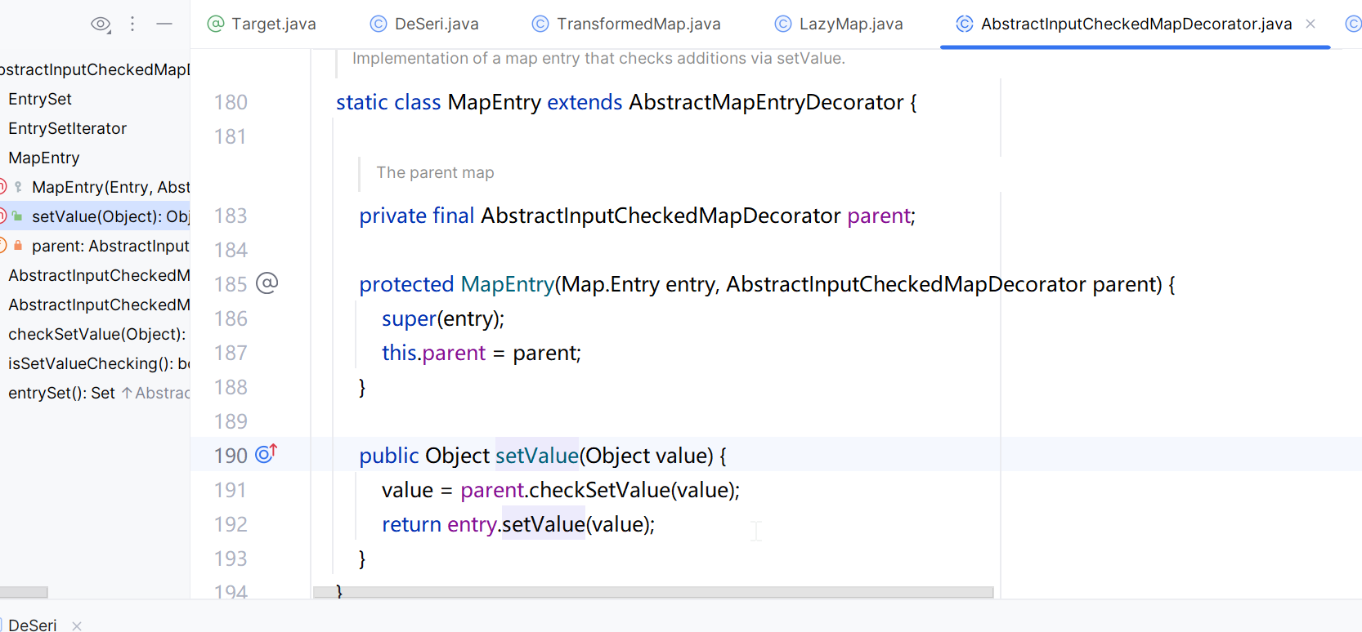Click the overriding method gutter icon at line 190
1362x632 pixels.
point(266,454)
